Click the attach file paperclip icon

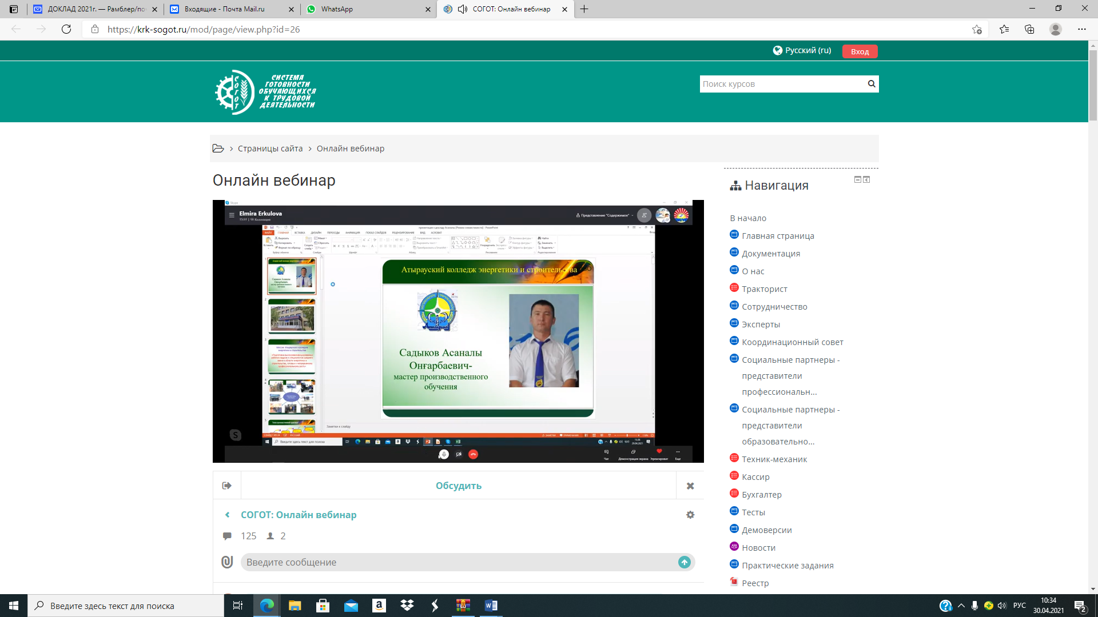tap(227, 562)
